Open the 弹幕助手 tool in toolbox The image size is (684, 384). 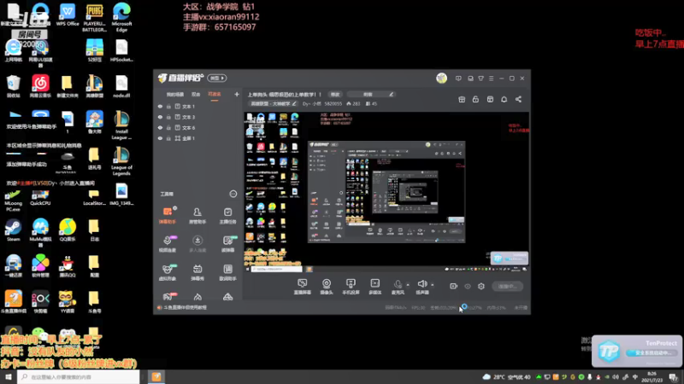tap(167, 216)
